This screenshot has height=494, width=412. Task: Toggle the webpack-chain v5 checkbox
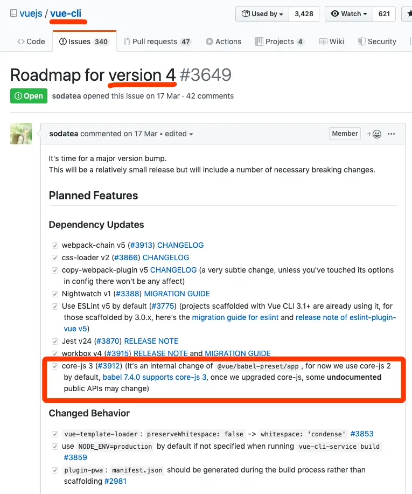pyautogui.click(x=55, y=246)
